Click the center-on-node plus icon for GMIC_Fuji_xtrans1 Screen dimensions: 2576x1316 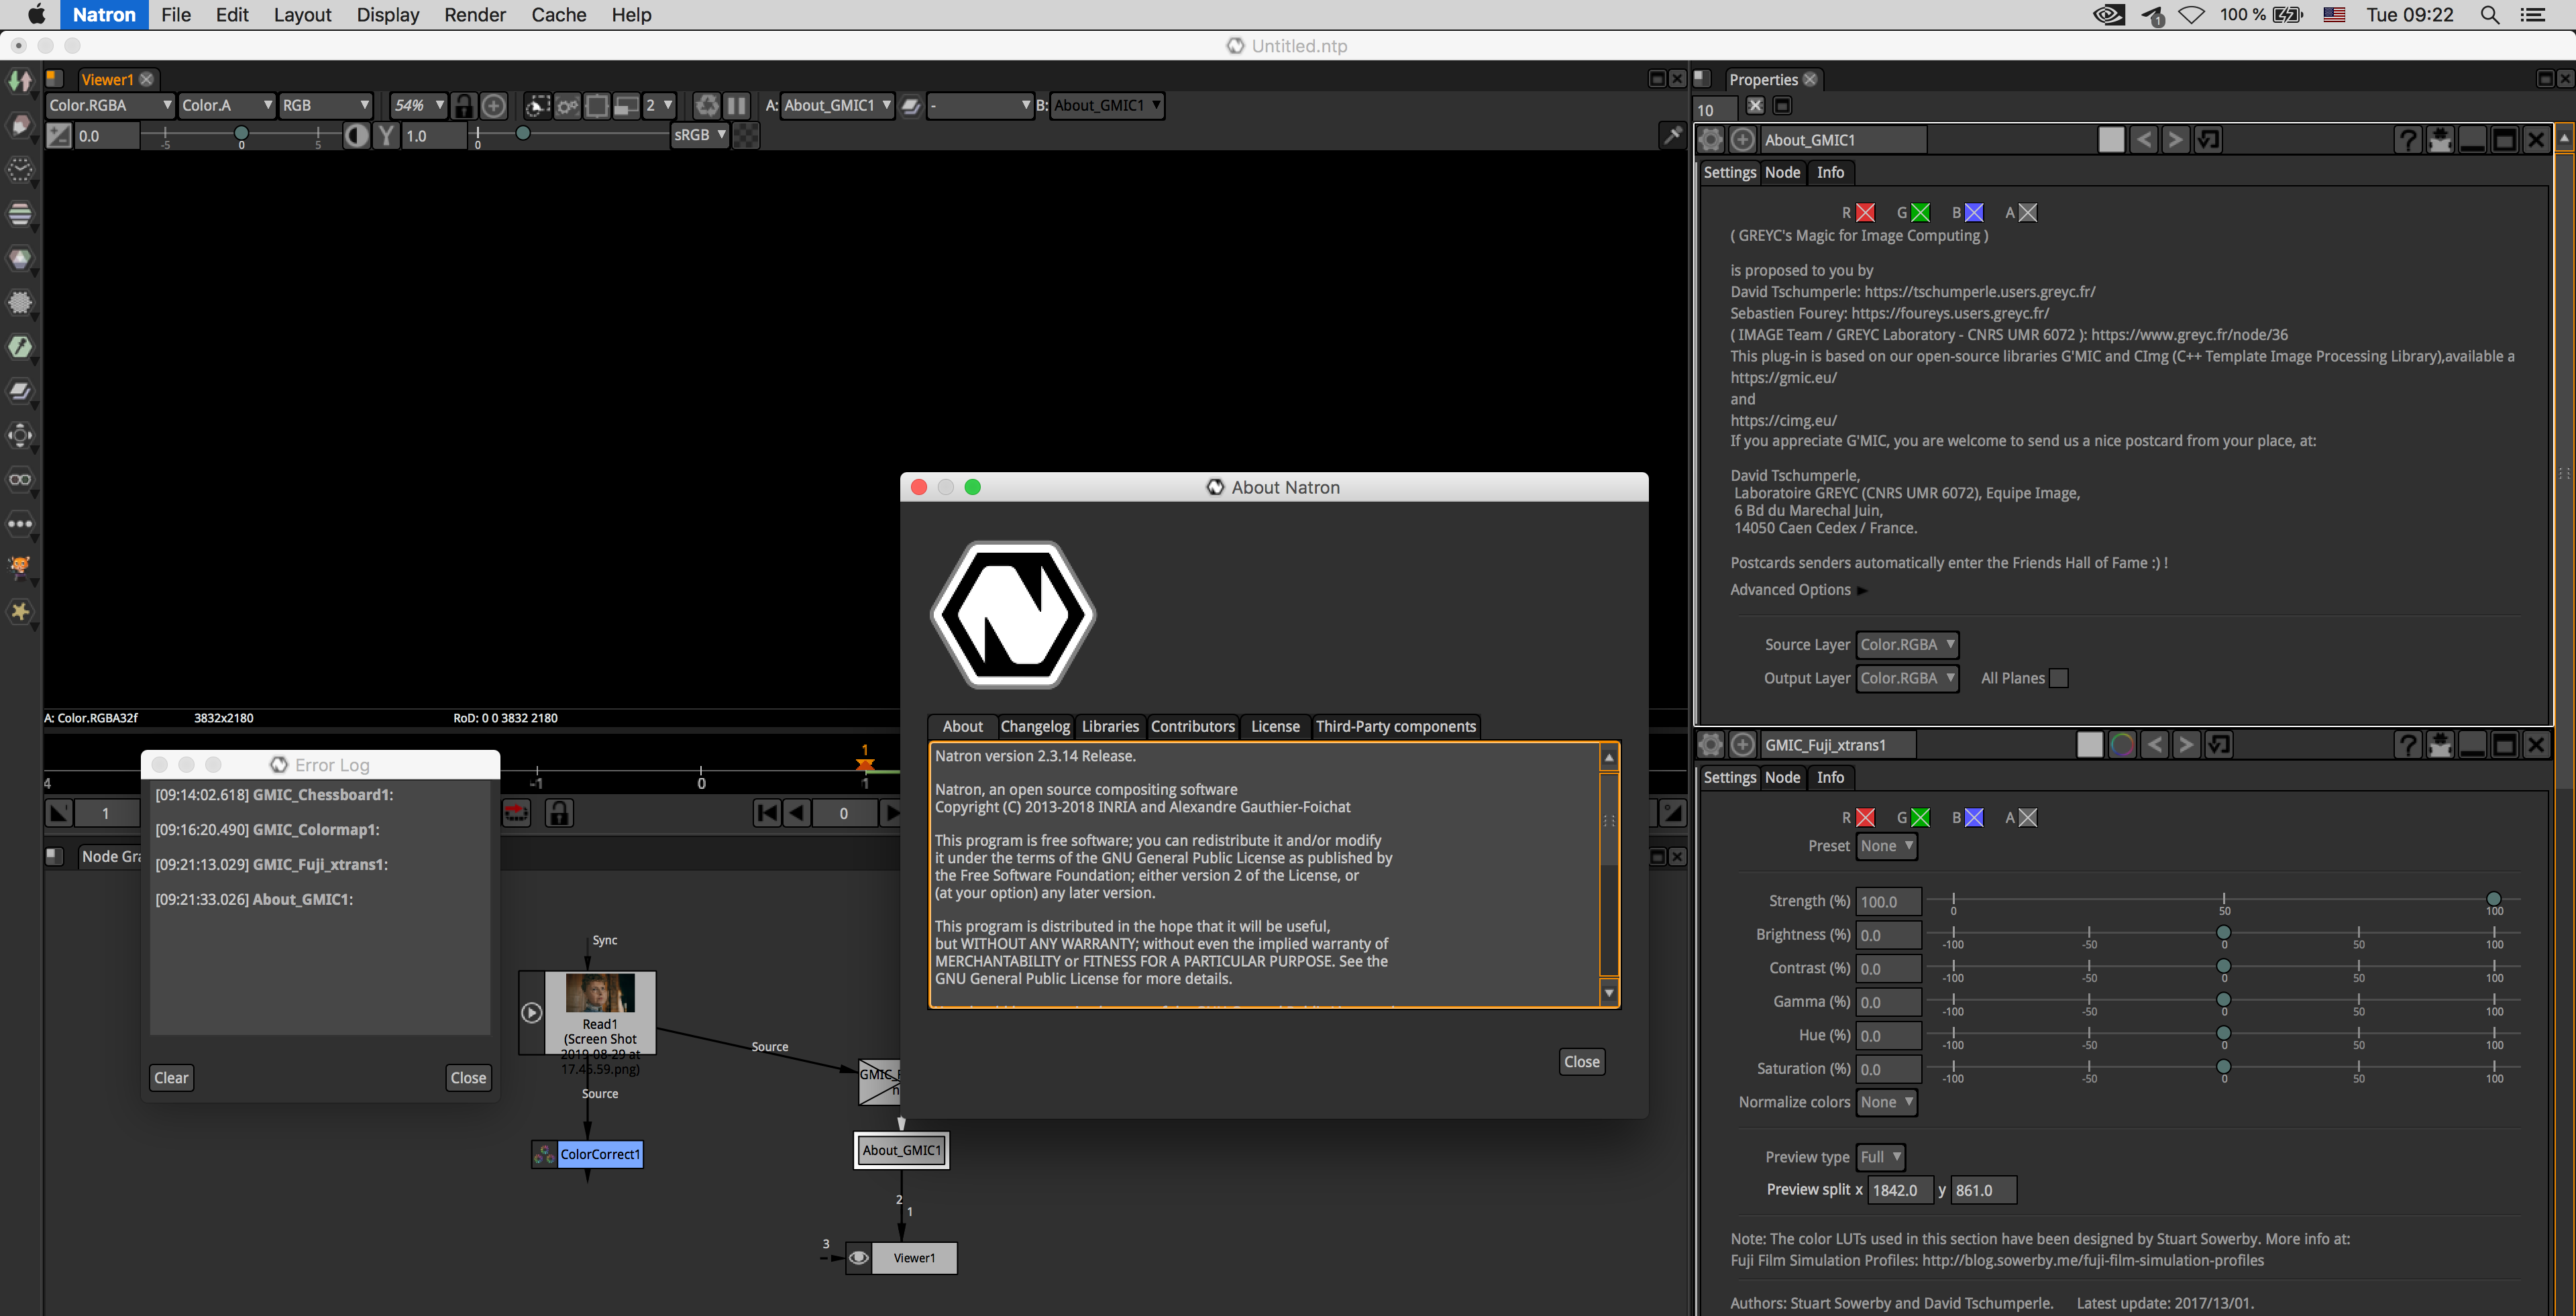1743,745
